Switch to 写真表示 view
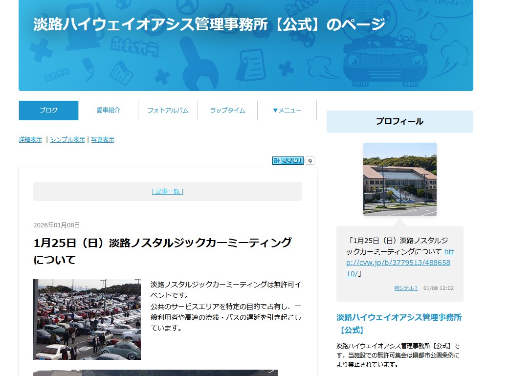509x376 pixels. 103,140
